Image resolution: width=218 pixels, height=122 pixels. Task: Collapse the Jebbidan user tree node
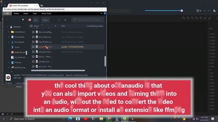7,27
